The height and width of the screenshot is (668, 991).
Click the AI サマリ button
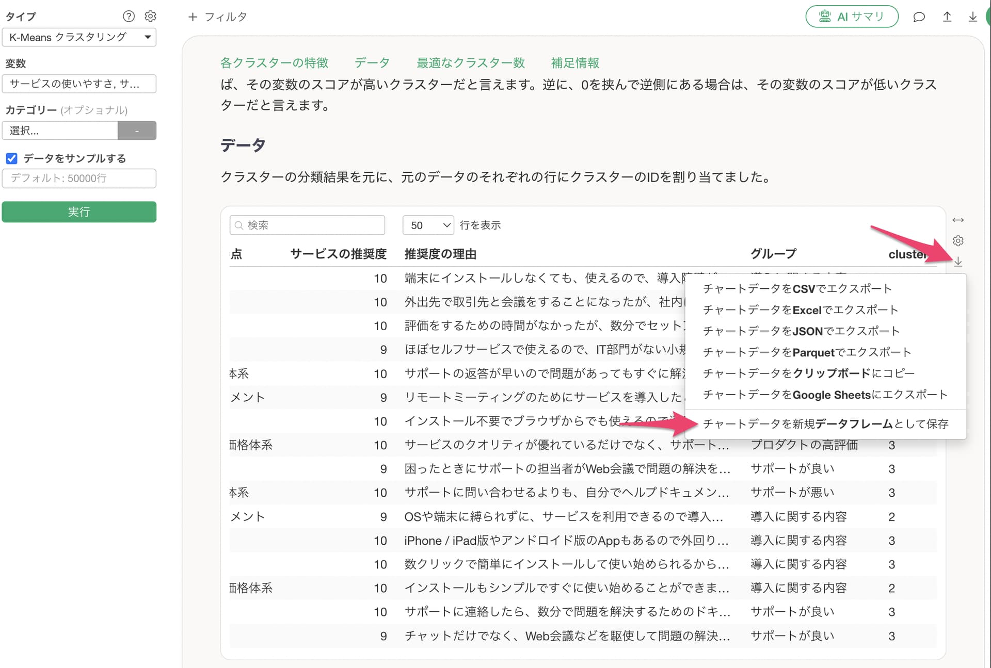(852, 17)
